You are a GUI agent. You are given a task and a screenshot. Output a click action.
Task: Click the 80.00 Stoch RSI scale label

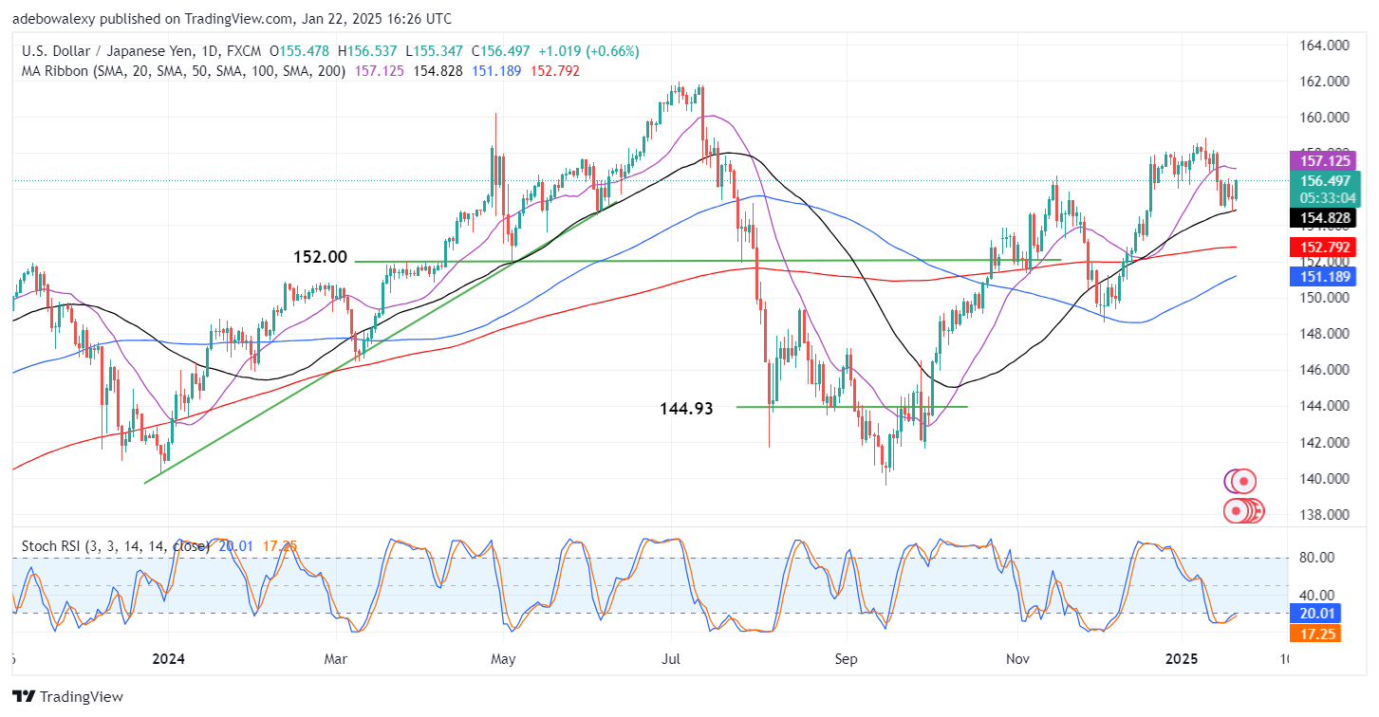coord(1319,558)
